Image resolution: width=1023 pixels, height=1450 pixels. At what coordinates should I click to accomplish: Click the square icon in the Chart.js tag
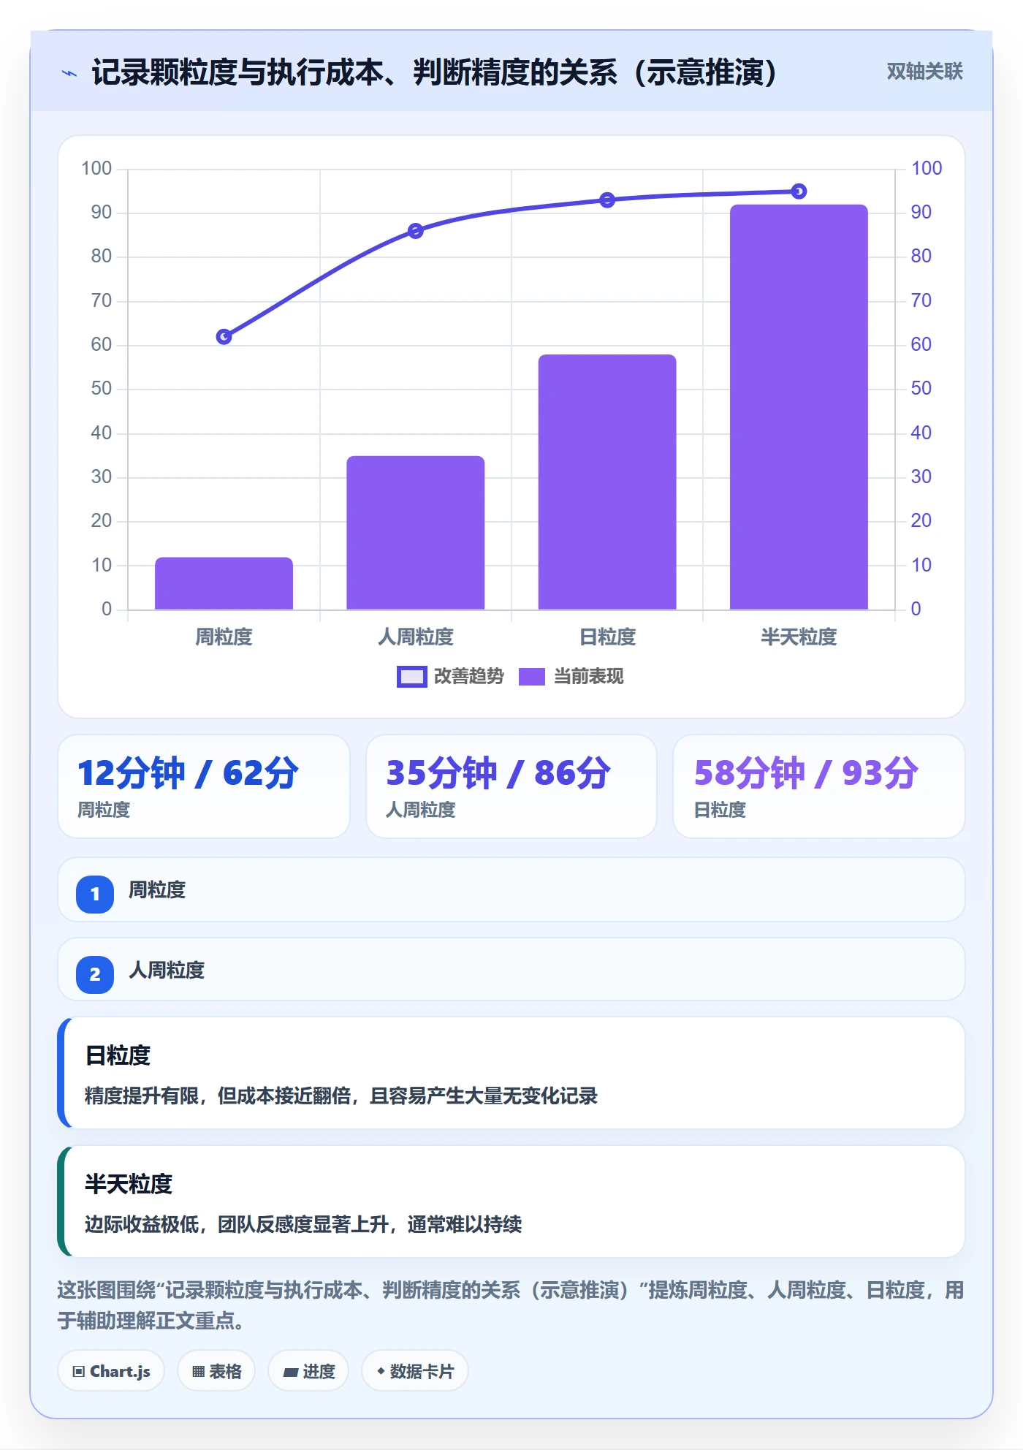[79, 1371]
